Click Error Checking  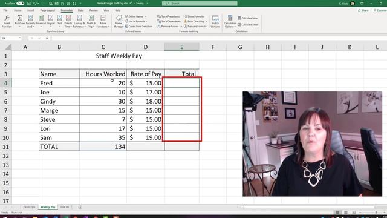[194, 21]
